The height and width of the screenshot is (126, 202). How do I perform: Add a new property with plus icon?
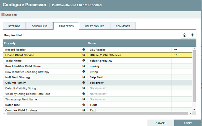pos(193,35)
